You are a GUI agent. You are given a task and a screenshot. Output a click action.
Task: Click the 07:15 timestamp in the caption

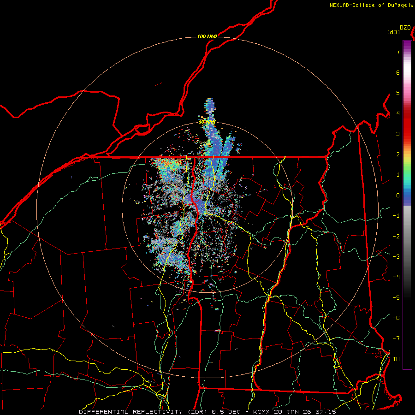[326, 412]
